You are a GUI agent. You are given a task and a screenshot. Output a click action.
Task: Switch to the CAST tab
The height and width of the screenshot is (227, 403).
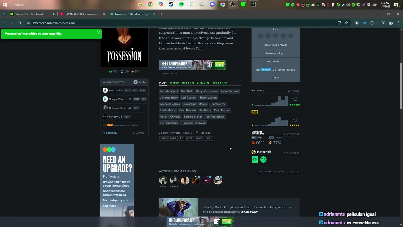[x=163, y=83]
